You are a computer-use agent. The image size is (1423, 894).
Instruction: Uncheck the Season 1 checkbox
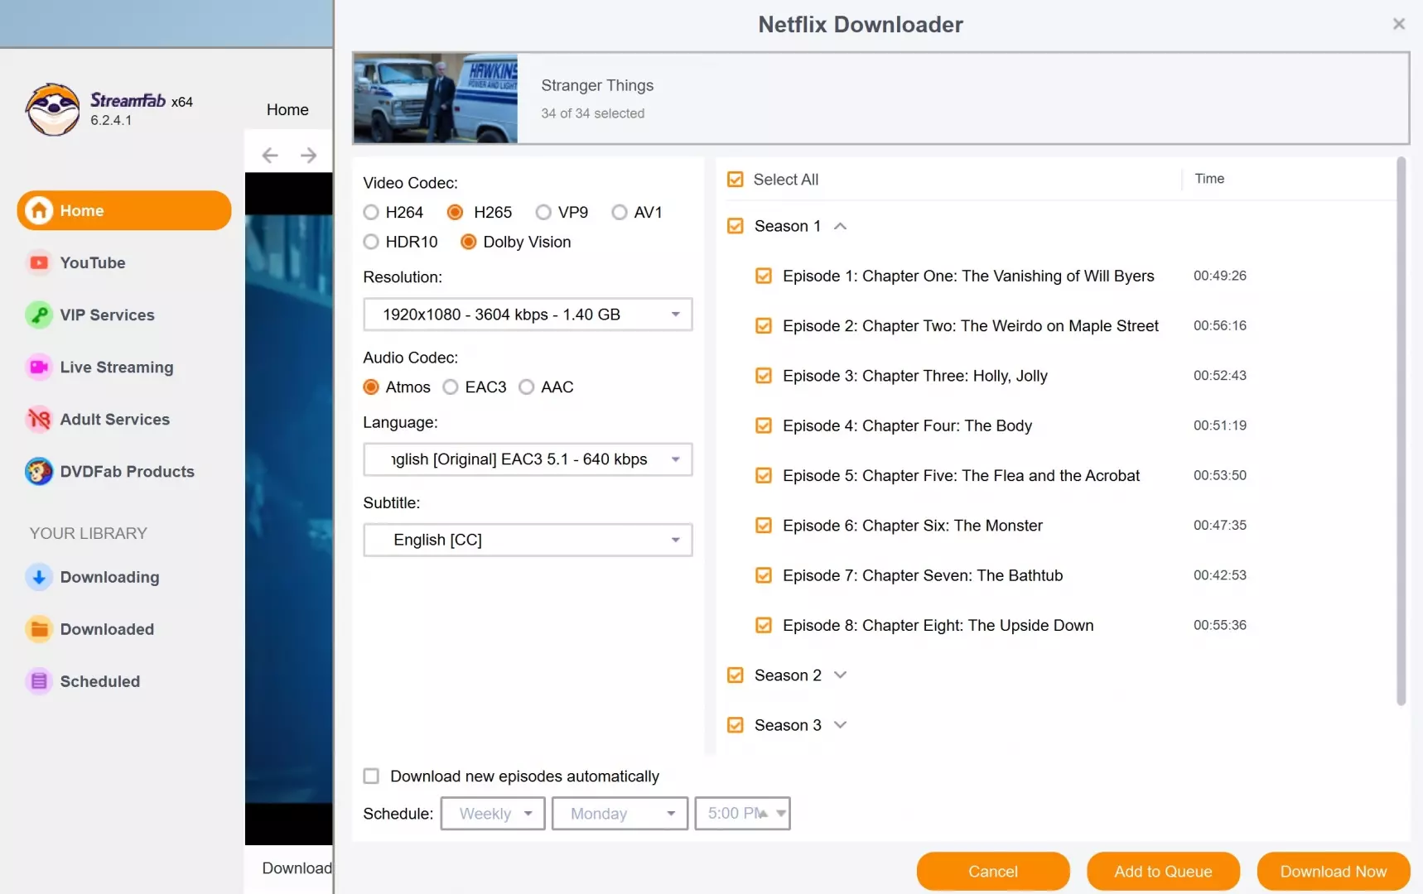(735, 226)
